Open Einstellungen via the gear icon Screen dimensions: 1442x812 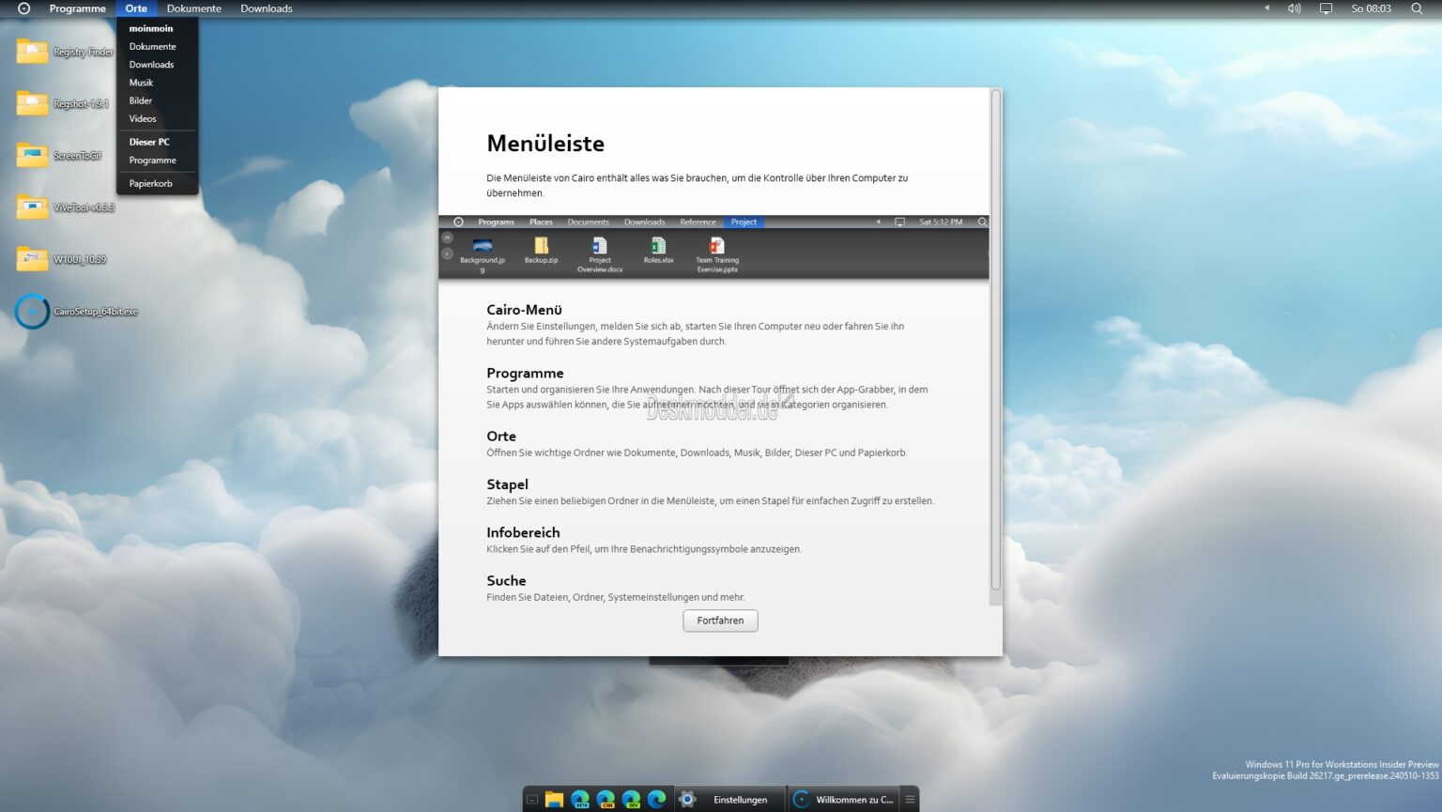[x=687, y=799]
